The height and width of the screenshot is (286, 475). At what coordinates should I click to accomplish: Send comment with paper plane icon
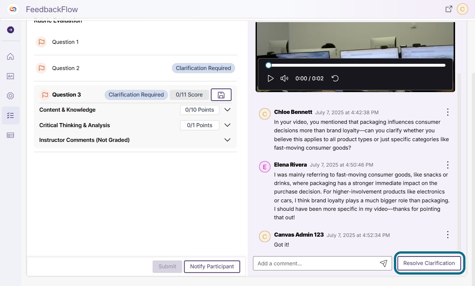pos(384,263)
